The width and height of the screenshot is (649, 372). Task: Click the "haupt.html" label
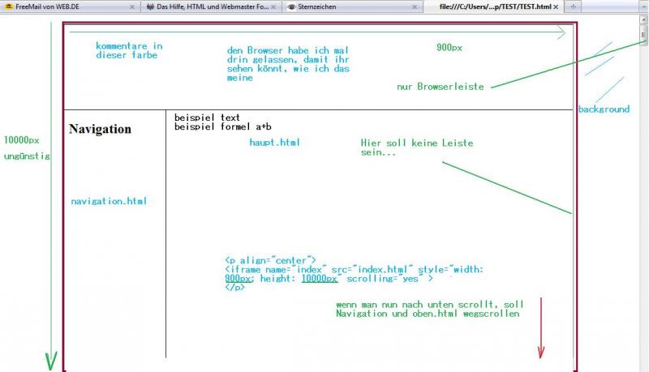274,142
